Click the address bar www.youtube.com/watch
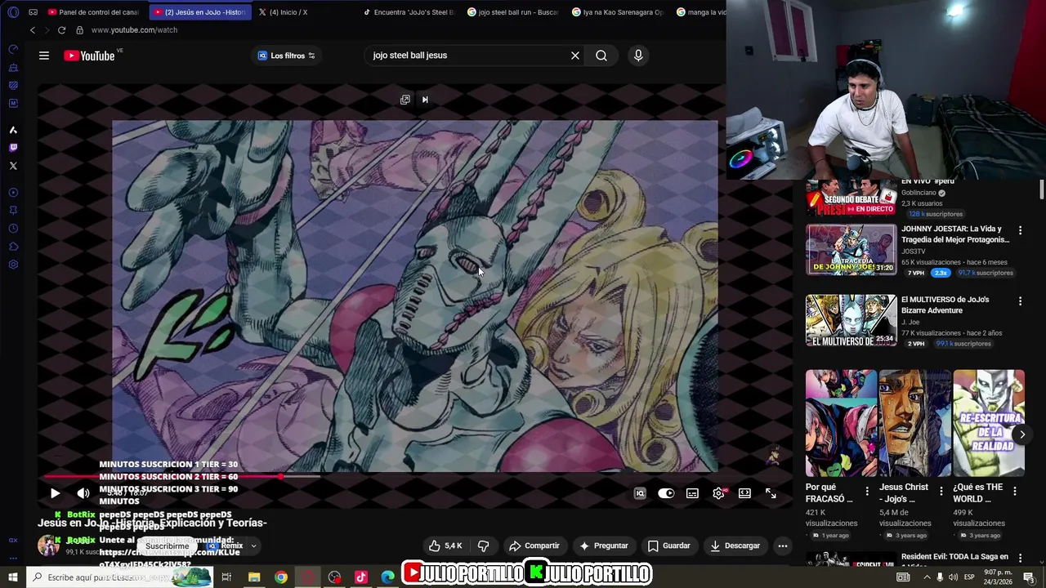Viewport: 1046px width, 588px height. pos(134,30)
